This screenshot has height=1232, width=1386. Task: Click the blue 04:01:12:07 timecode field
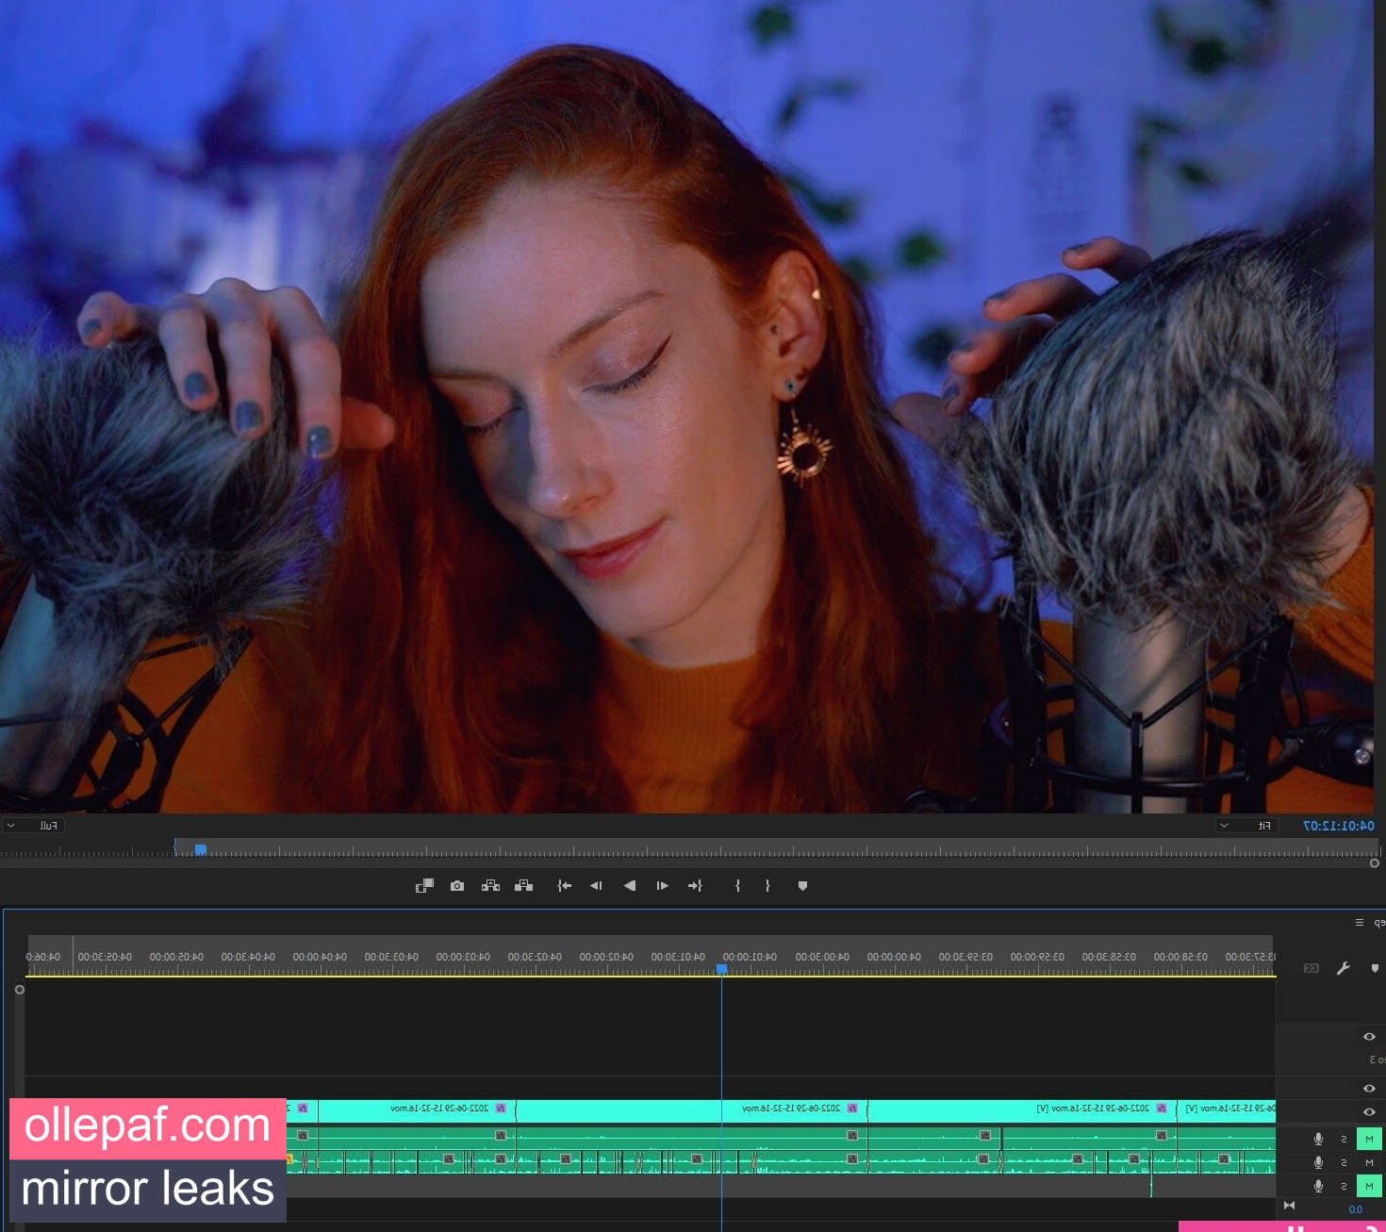click(1338, 826)
